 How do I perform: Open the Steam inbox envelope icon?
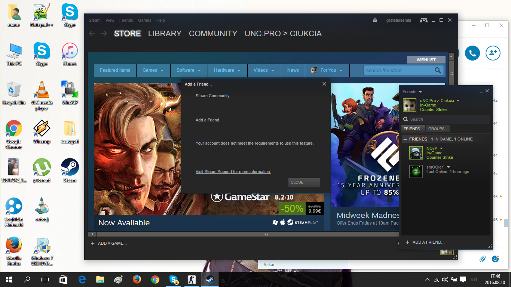[x=375, y=20]
